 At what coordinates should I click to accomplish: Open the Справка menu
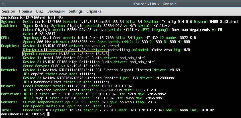coord(94,11)
